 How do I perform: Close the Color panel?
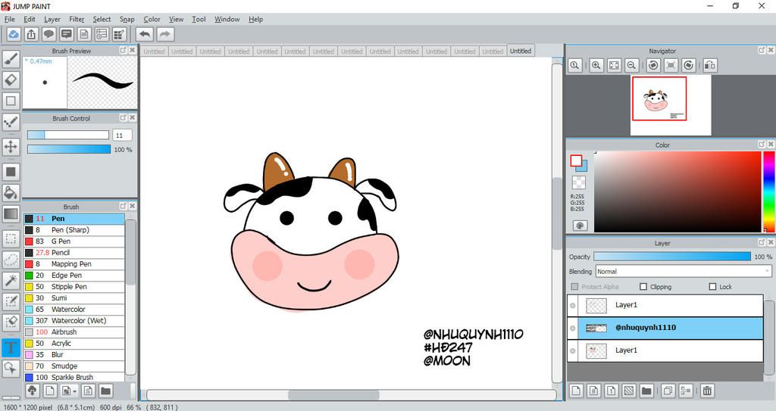[770, 144]
